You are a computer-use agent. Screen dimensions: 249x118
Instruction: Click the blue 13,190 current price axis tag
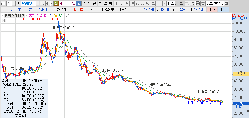(241, 103)
